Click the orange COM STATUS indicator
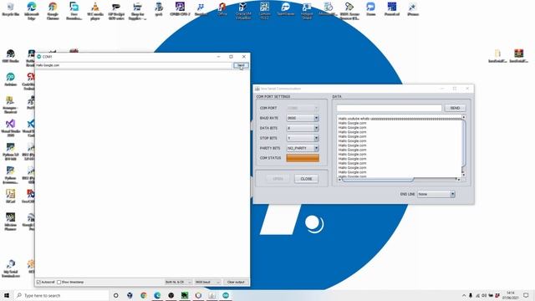The width and height of the screenshot is (535, 301). pyautogui.click(x=303, y=158)
